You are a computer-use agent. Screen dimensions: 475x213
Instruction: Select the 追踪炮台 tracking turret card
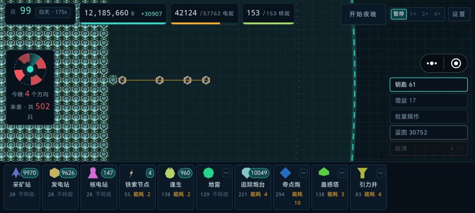(x=252, y=187)
